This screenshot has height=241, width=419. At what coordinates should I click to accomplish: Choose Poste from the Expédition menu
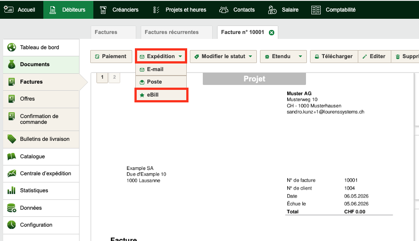click(x=161, y=82)
